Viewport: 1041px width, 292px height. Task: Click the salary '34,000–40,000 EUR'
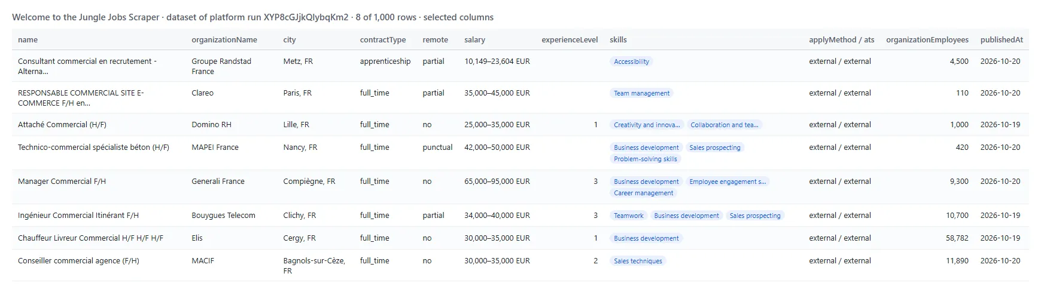pyautogui.click(x=497, y=216)
